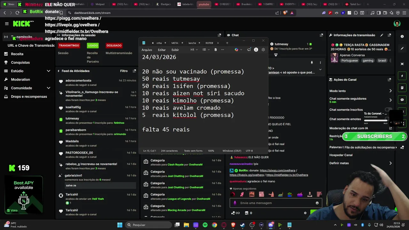Viewport: 409px width, 230px height.
Task: Open Definir metas options
Action: [390, 163]
